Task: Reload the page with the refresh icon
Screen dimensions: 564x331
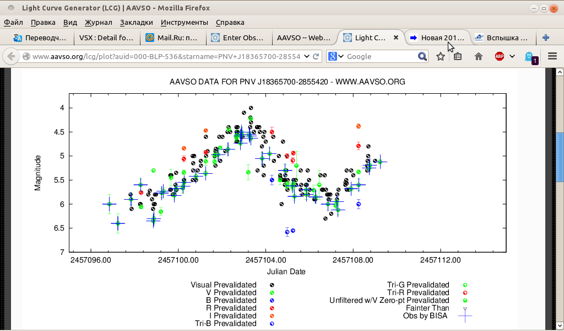Action: click(x=316, y=56)
